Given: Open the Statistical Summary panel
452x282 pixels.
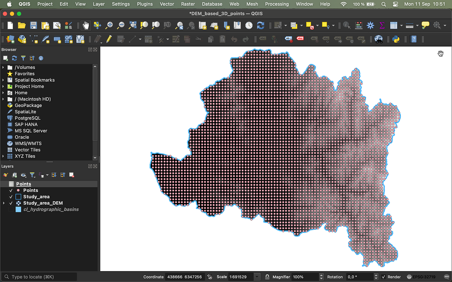Looking at the screenshot, I should point(382,24).
